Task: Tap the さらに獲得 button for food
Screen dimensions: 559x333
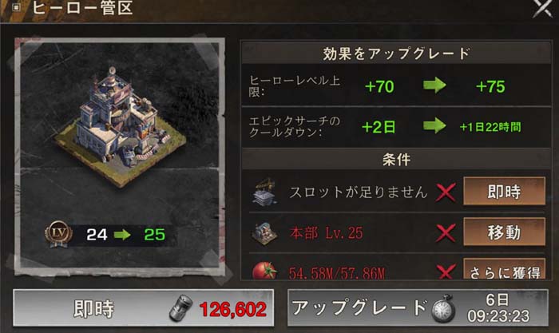Action: pos(504,269)
